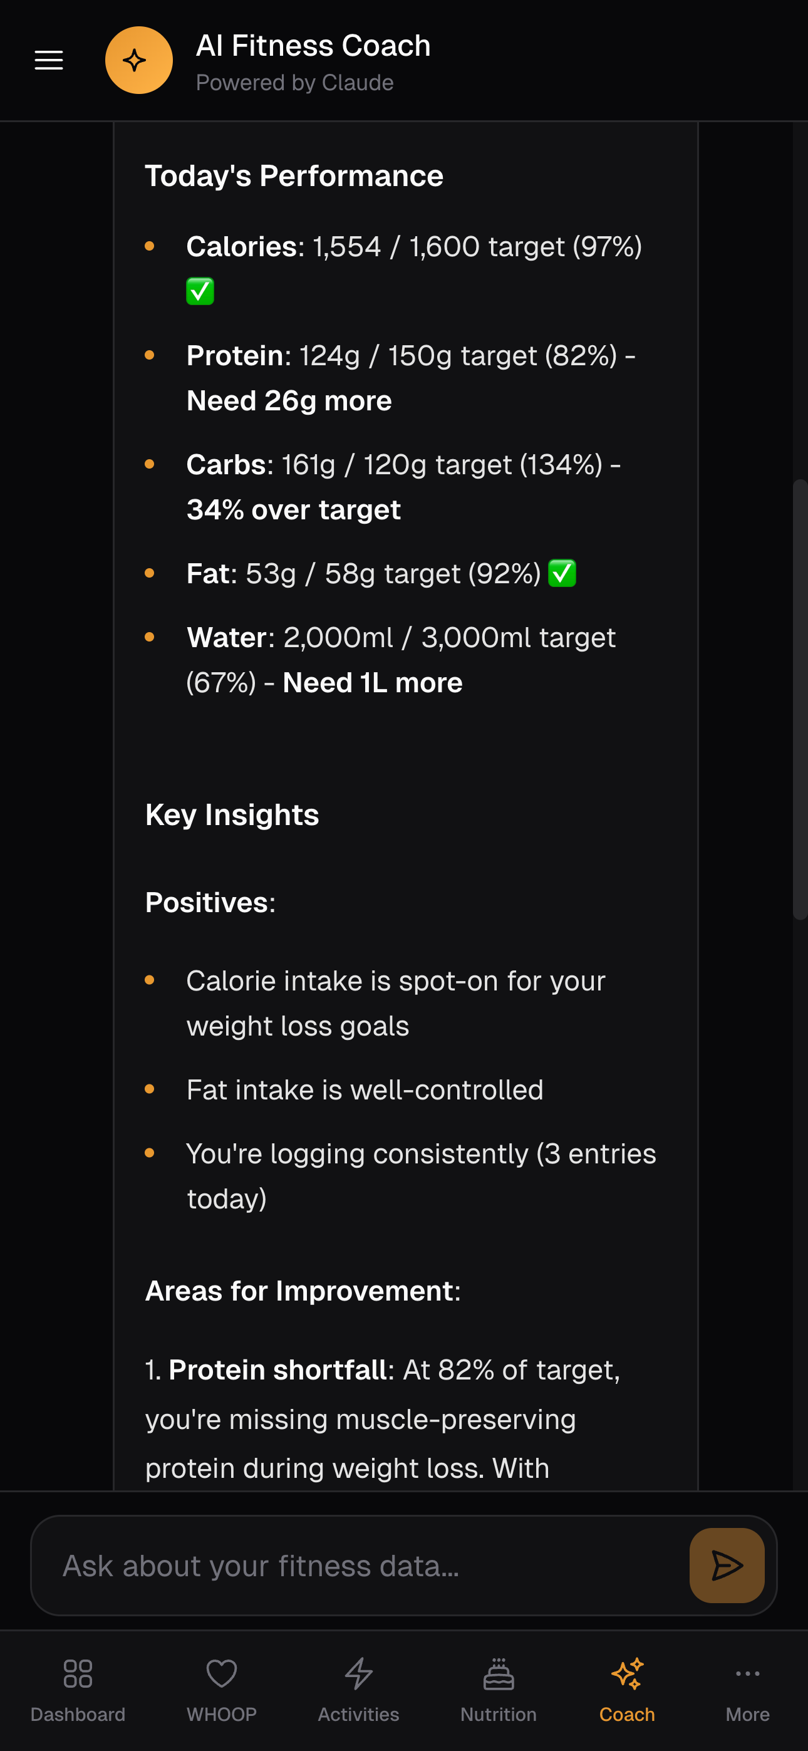Click the 'Today's Performance' heading
This screenshot has width=808, height=1751.
point(294,176)
